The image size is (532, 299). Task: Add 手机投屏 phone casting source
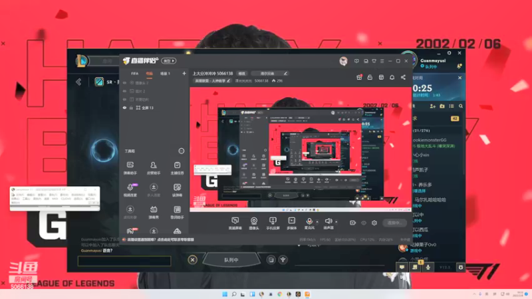click(x=273, y=223)
